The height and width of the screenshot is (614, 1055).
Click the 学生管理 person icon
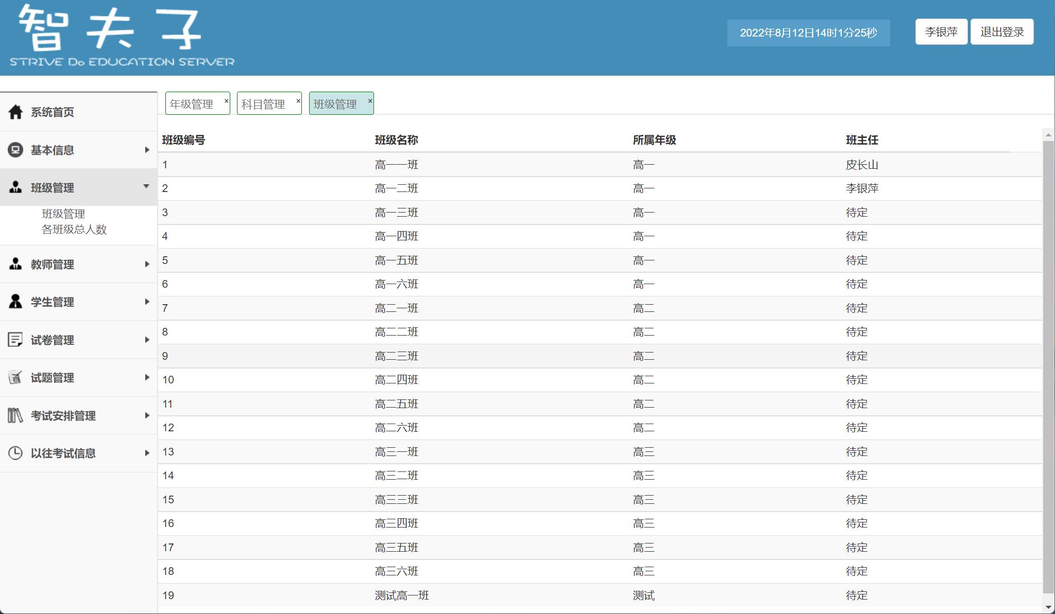(15, 302)
